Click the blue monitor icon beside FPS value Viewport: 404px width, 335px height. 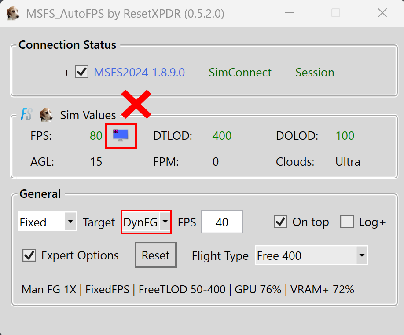121,135
